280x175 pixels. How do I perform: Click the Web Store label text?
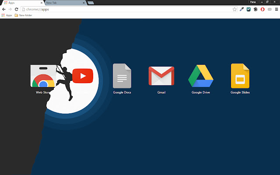coord(43,92)
